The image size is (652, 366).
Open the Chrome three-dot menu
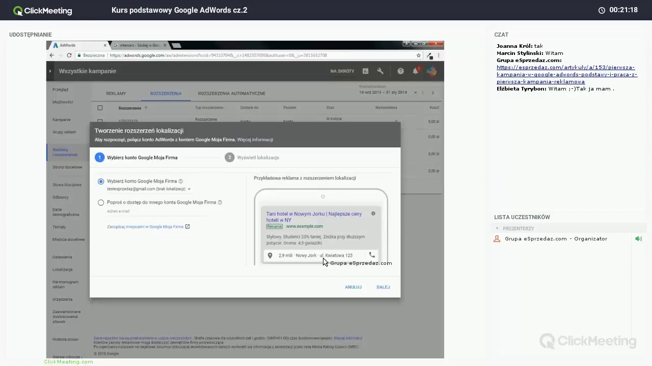coord(439,55)
